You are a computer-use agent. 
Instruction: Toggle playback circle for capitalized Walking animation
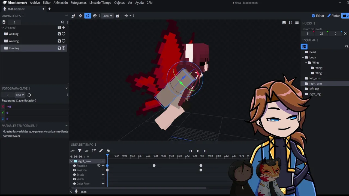point(64,41)
